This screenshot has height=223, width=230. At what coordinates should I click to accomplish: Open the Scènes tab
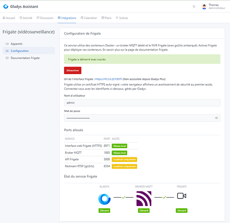(x=122, y=18)
